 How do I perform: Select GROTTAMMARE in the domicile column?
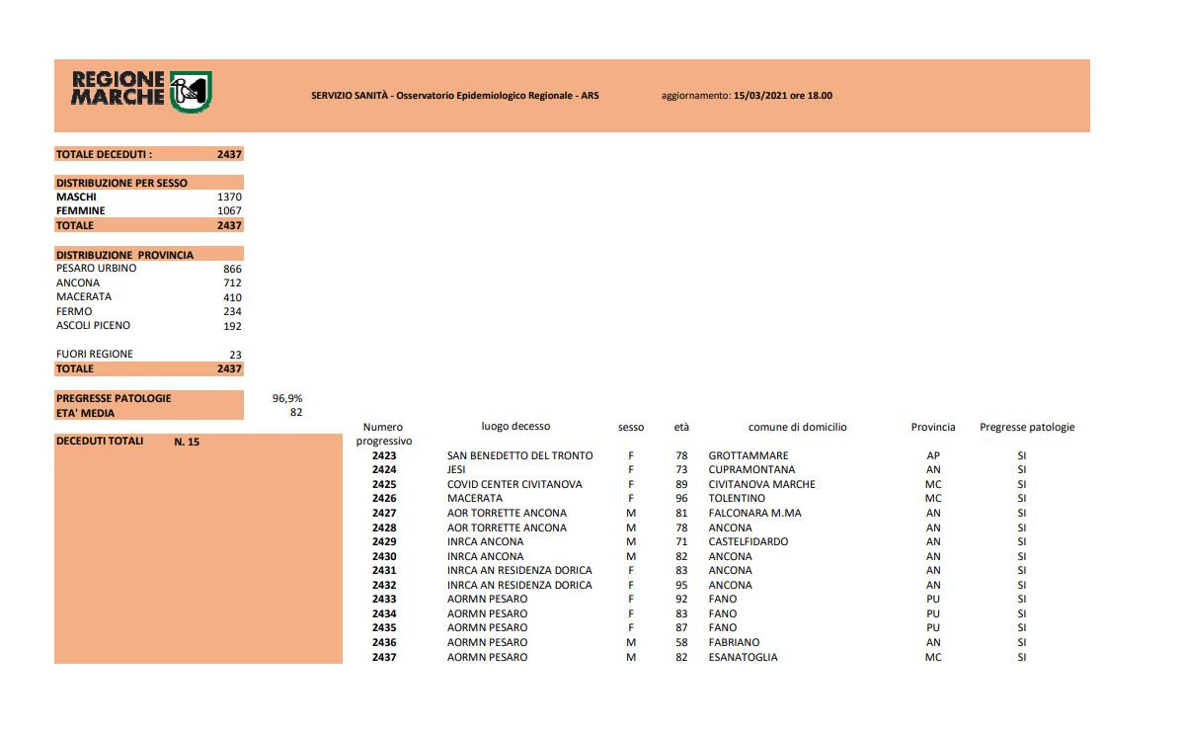tap(749, 455)
